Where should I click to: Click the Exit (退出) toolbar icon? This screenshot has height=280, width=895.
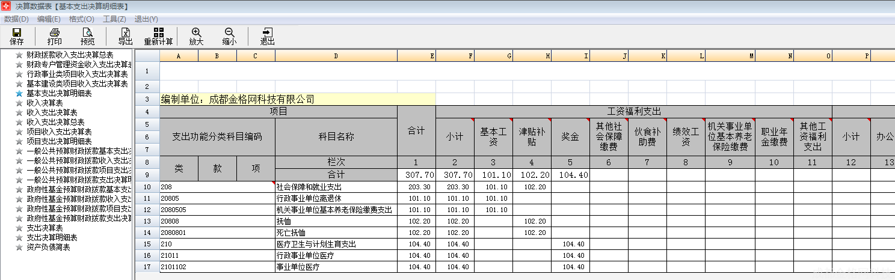(x=267, y=33)
